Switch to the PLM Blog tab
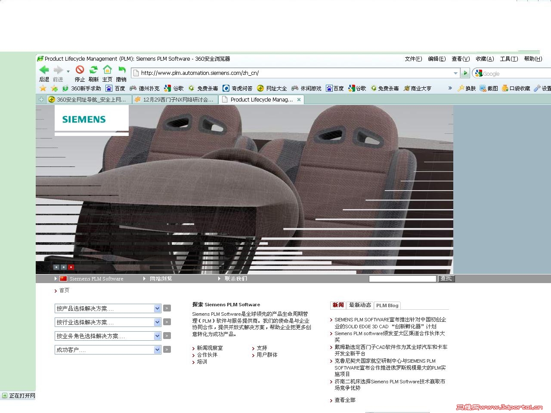 pos(387,305)
